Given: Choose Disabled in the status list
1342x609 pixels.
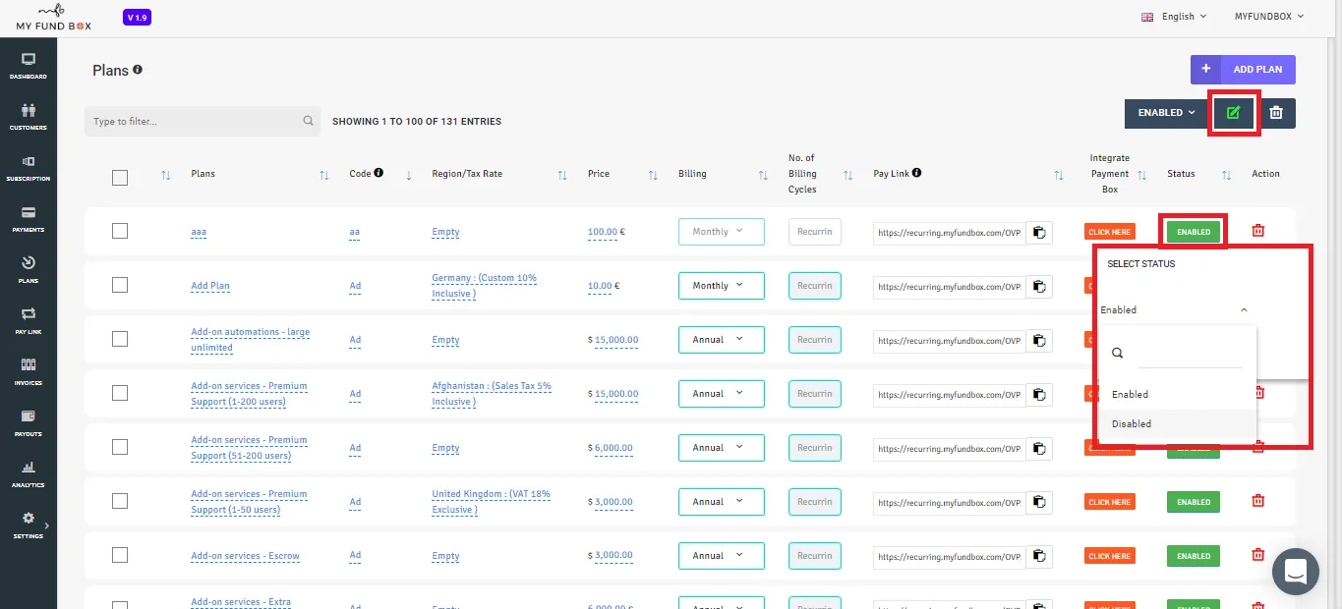Looking at the screenshot, I should click(x=1176, y=423).
